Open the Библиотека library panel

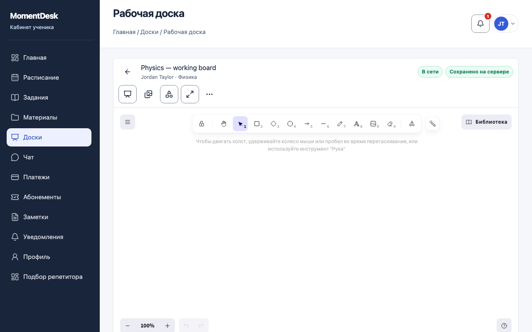486,122
